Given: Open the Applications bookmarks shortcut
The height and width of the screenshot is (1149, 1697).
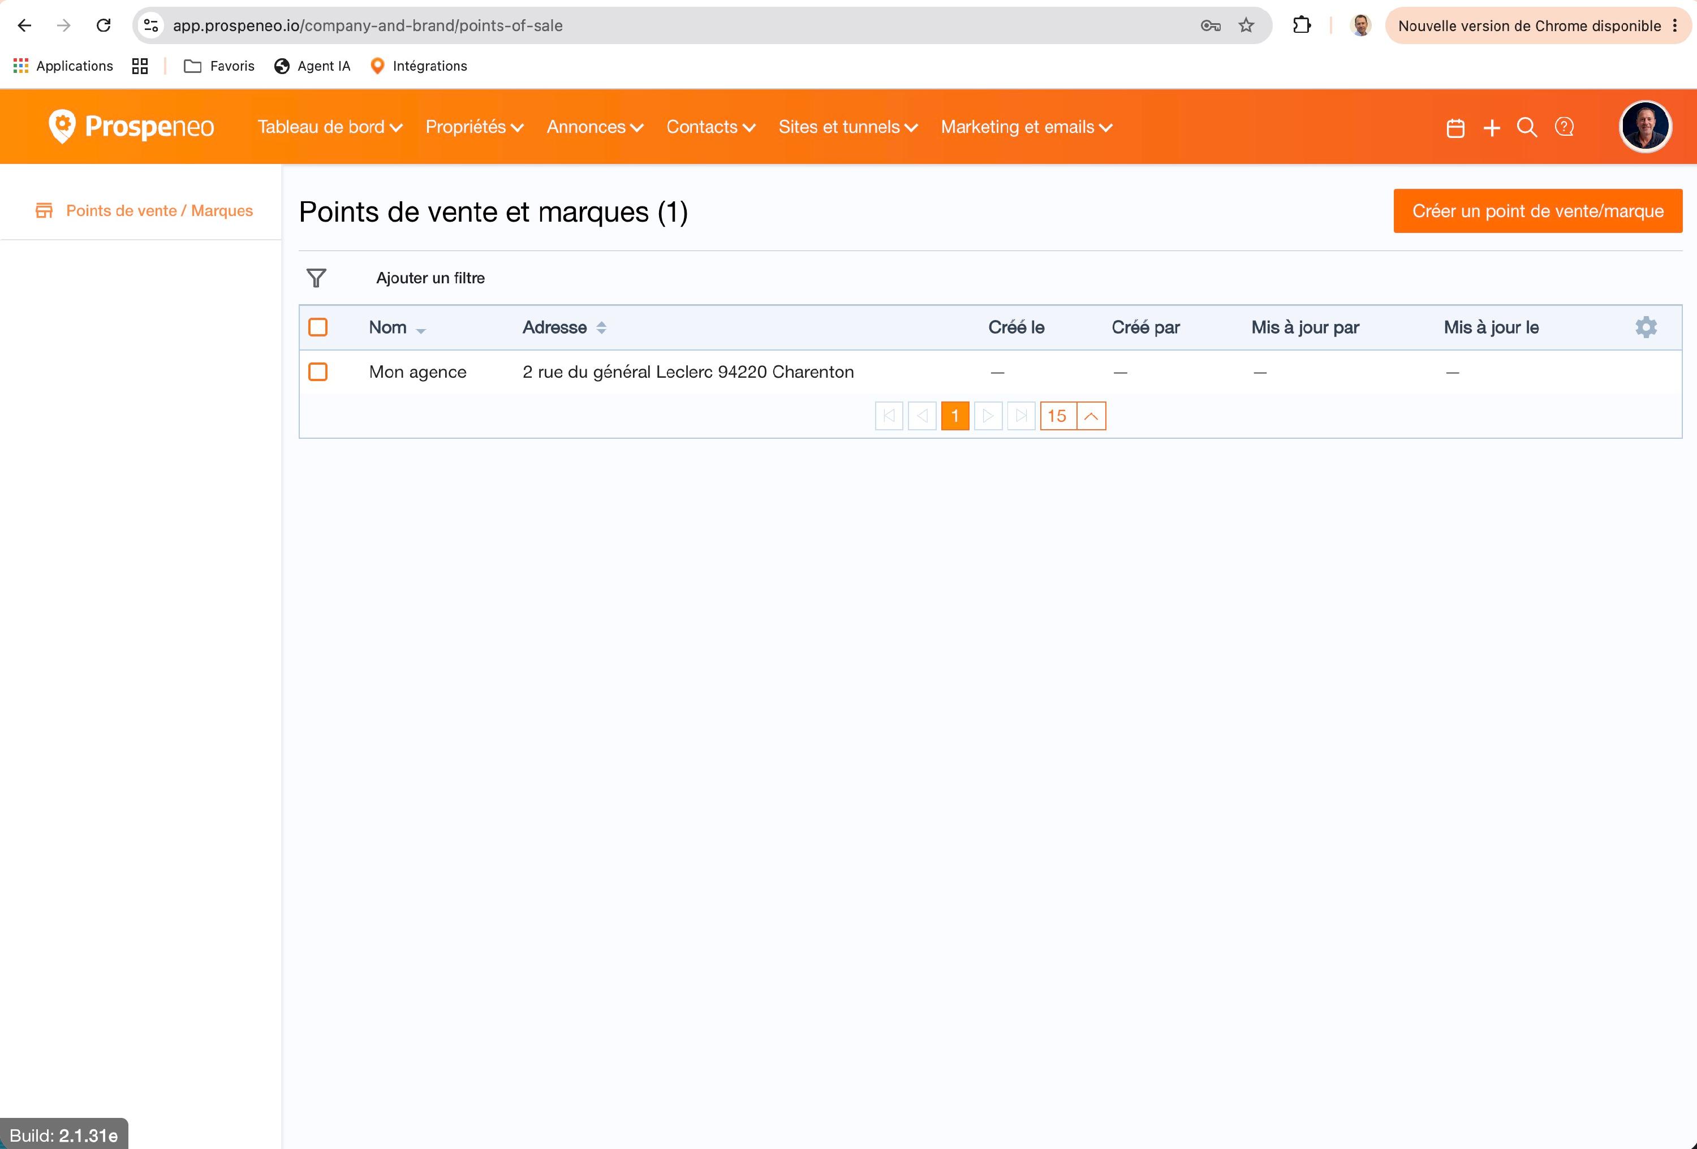Looking at the screenshot, I should [x=63, y=66].
